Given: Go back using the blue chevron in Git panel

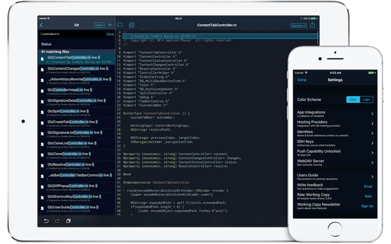Looking at the screenshot, I should tap(41, 25).
